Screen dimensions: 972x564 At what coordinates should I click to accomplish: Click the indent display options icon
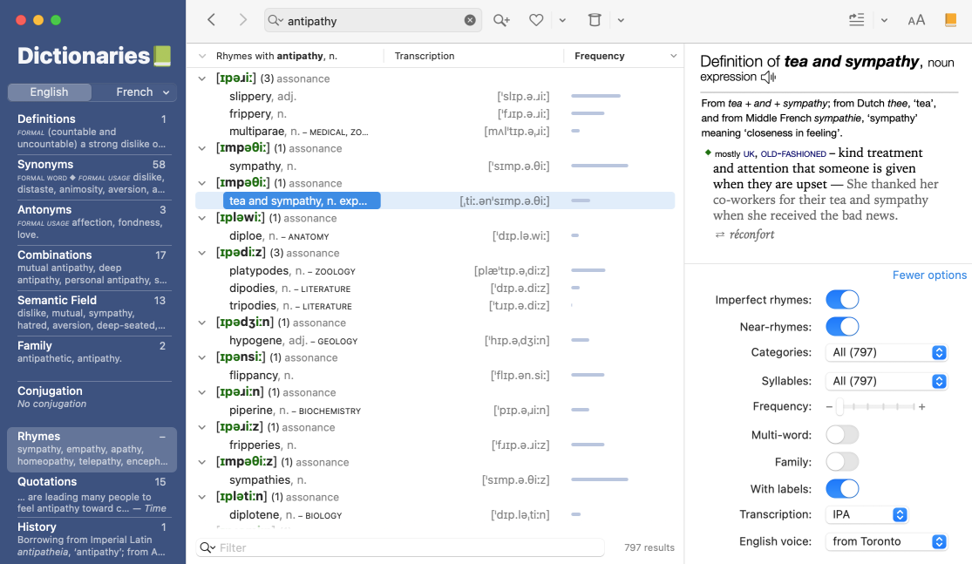pyautogui.click(x=856, y=20)
